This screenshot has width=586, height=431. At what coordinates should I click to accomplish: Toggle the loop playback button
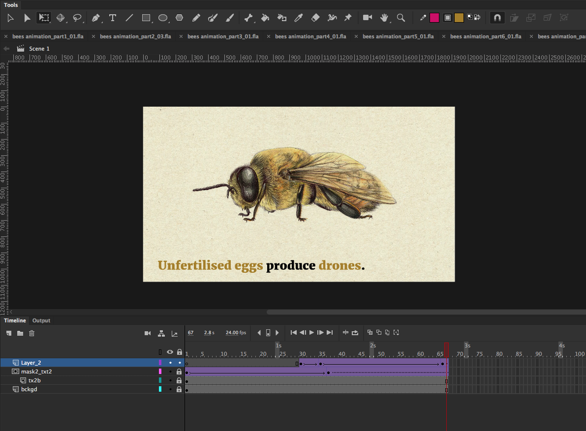click(355, 333)
